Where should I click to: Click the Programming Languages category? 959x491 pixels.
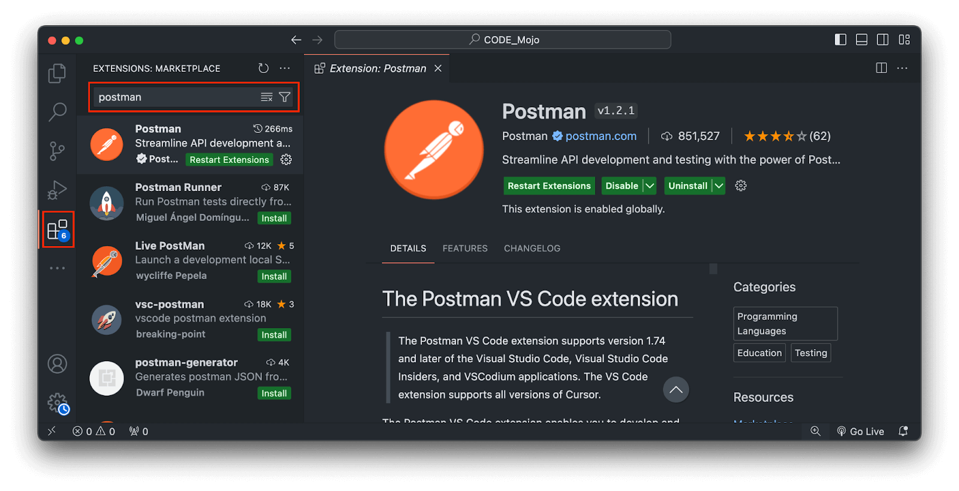pos(785,323)
